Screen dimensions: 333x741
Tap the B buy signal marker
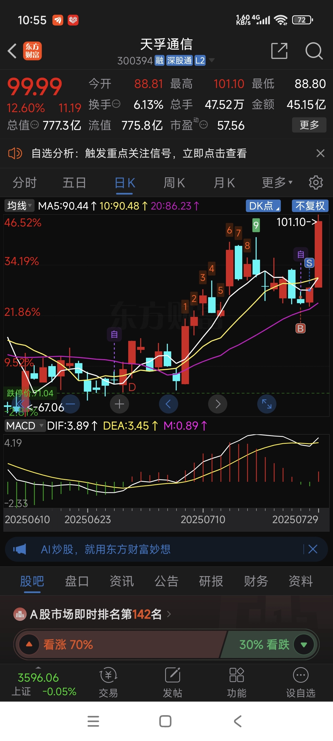click(x=301, y=328)
